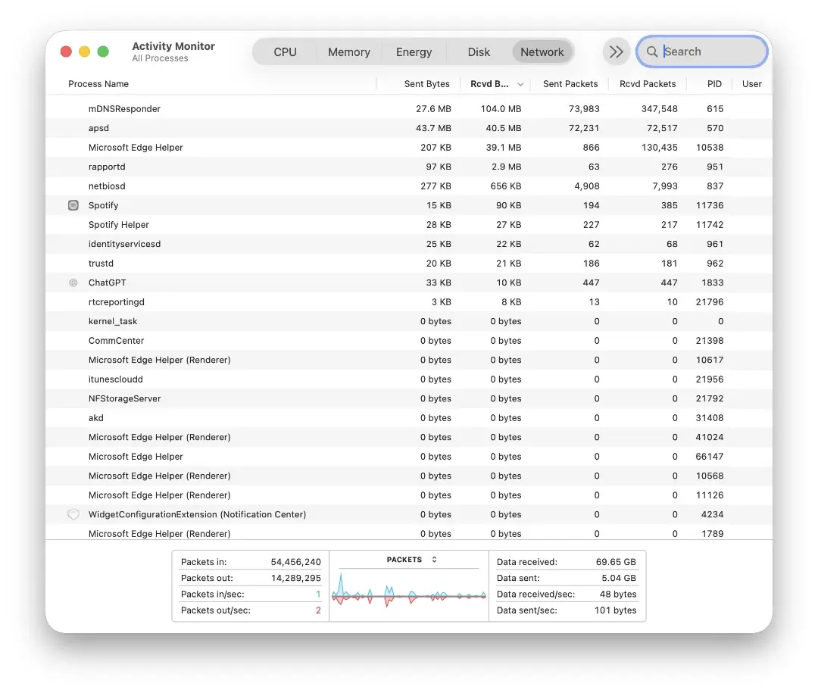The image size is (818, 693).
Task: Click the Packets out value 14,289,295
Action: pos(296,578)
